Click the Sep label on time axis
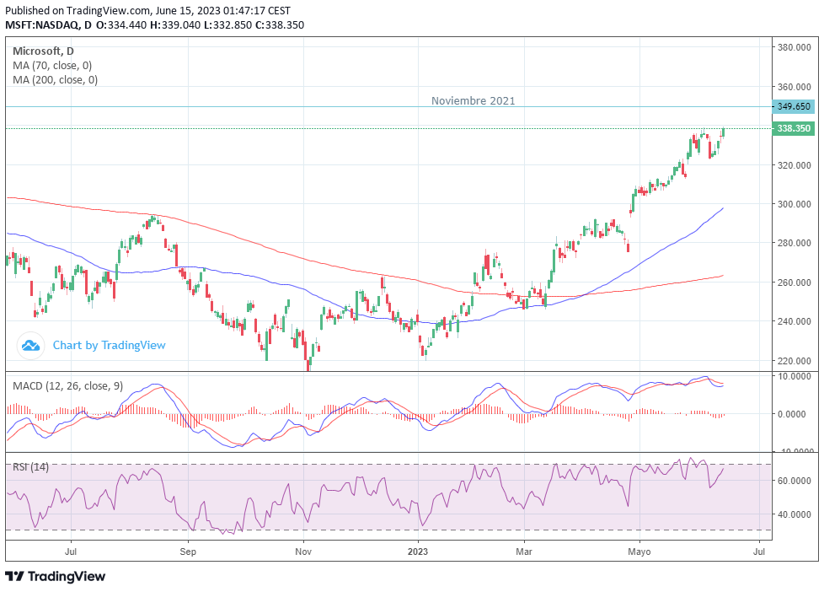This screenshot has height=592, width=824. pyautogui.click(x=188, y=552)
